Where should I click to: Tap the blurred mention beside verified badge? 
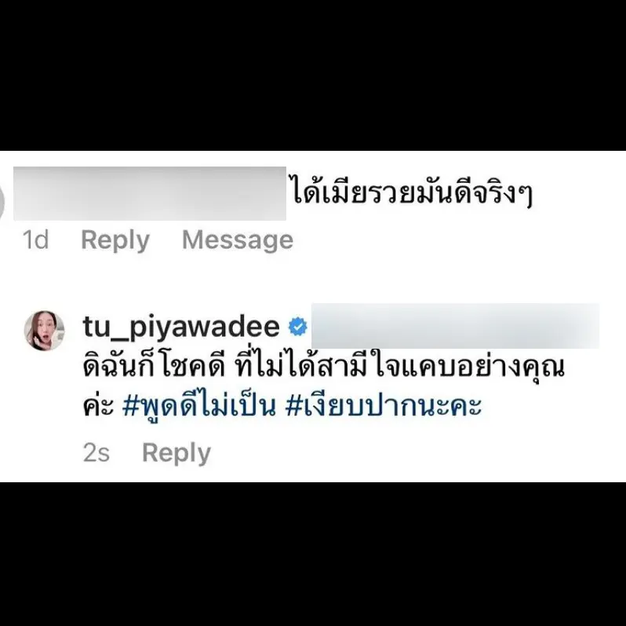pos(455,326)
